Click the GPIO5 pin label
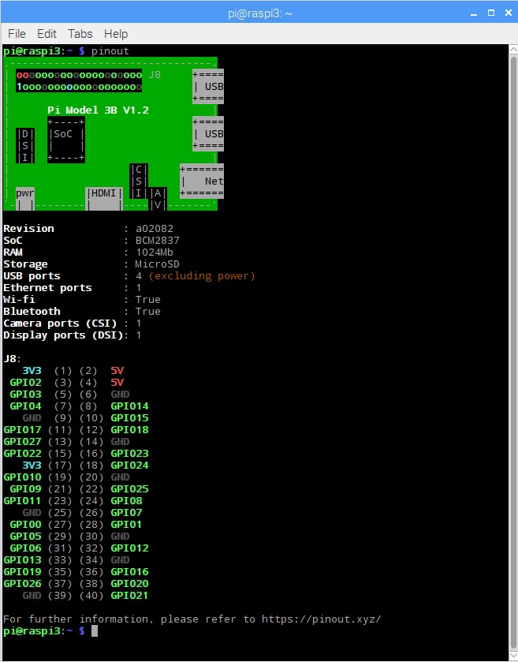The height and width of the screenshot is (662, 518). [x=25, y=537]
